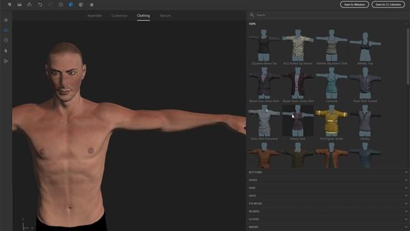
Task: Choose the arrow pointer select tool
Action: coord(6,51)
